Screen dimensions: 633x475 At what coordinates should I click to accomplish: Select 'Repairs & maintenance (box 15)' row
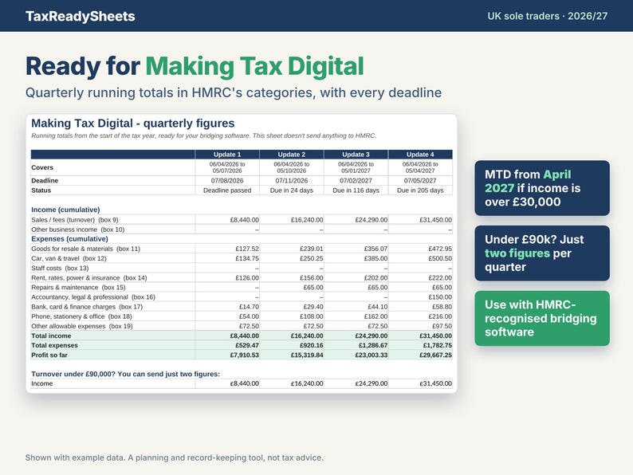click(x=242, y=288)
